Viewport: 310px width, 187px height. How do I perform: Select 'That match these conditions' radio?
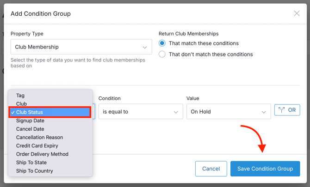point(162,43)
